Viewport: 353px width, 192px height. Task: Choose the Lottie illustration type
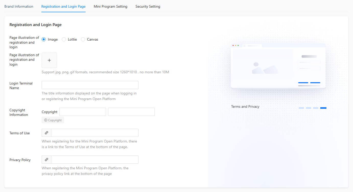point(64,39)
